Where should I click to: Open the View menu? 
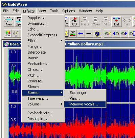[x=42, y=11]
